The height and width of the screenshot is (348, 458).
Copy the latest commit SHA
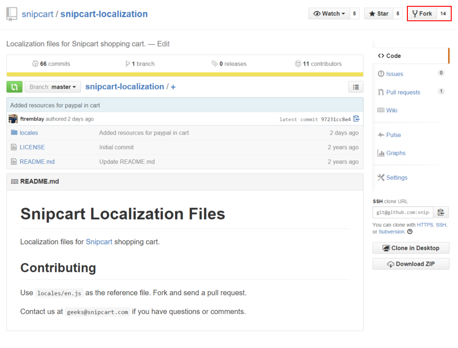(356, 119)
